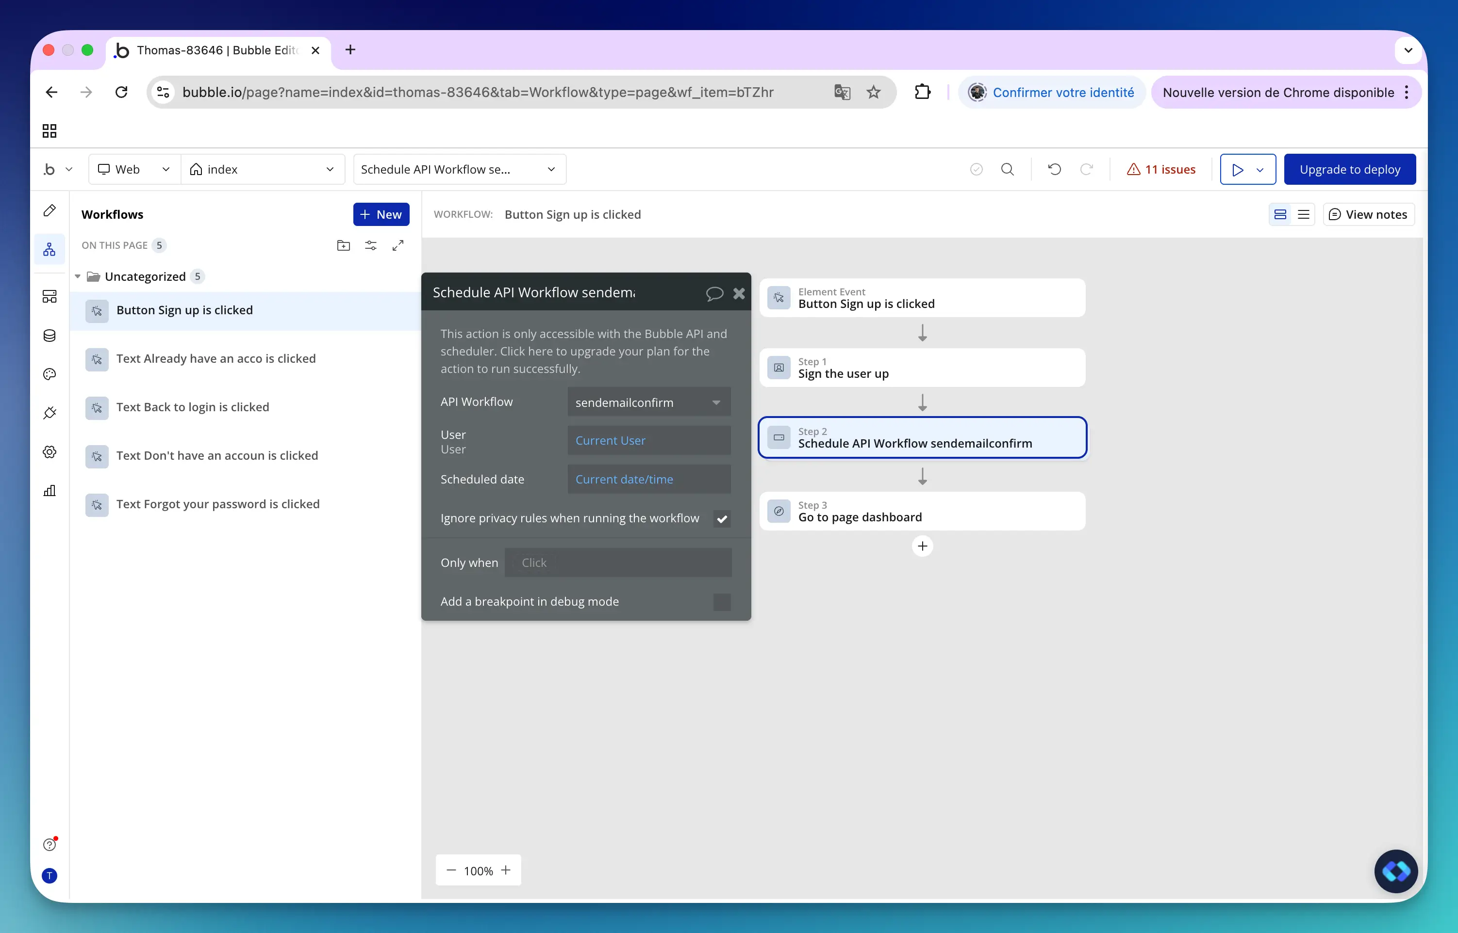This screenshot has width=1458, height=933.
Task: Select Text Forgot your password workflow
Action: click(246, 505)
